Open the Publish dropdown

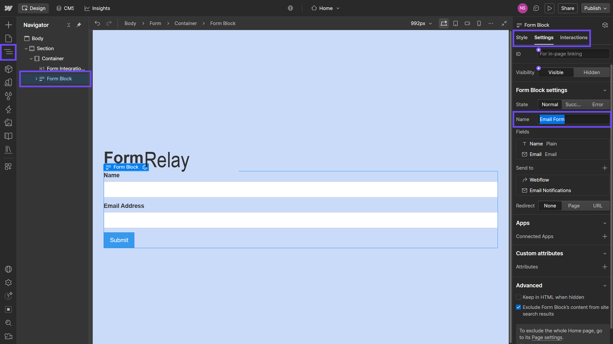[x=595, y=8]
